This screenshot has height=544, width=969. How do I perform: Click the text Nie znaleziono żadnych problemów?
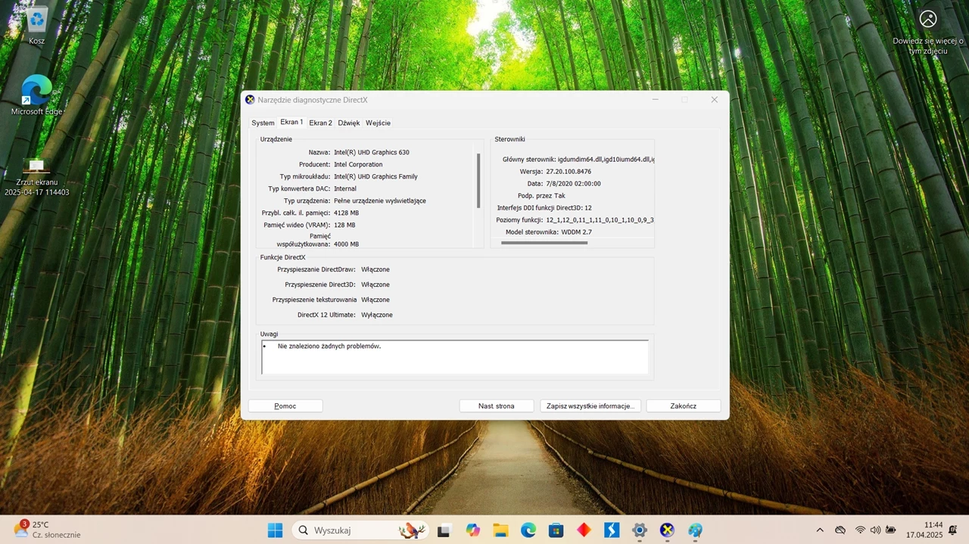point(329,346)
